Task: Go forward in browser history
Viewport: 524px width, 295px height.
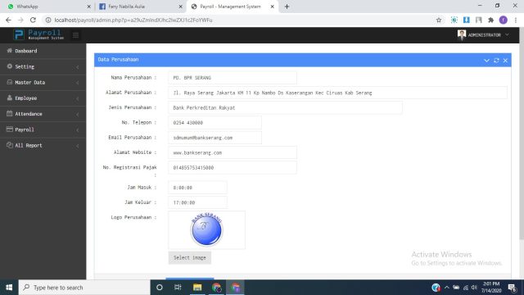Action: (20, 20)
